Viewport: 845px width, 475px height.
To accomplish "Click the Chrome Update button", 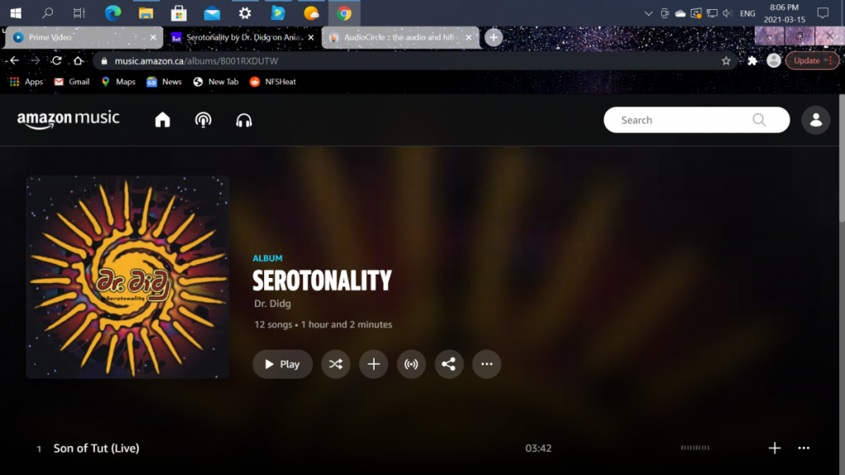I will tap(812, 60).
